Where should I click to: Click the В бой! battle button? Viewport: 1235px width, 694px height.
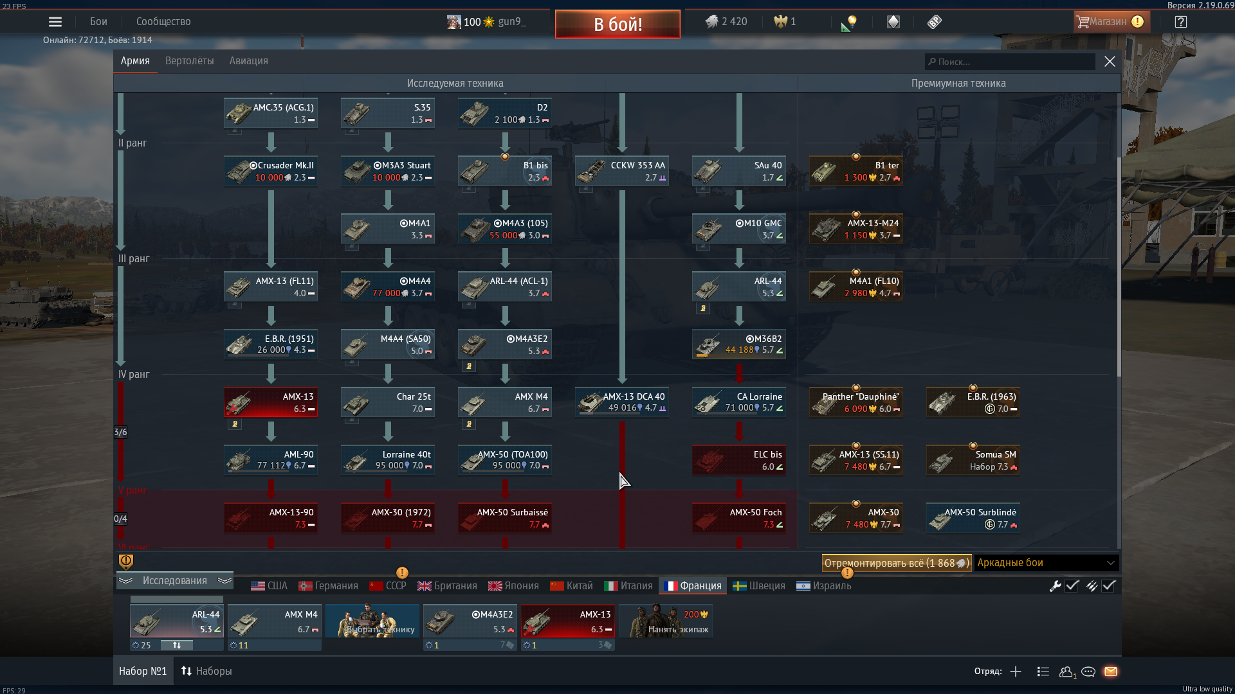(617, 24)
